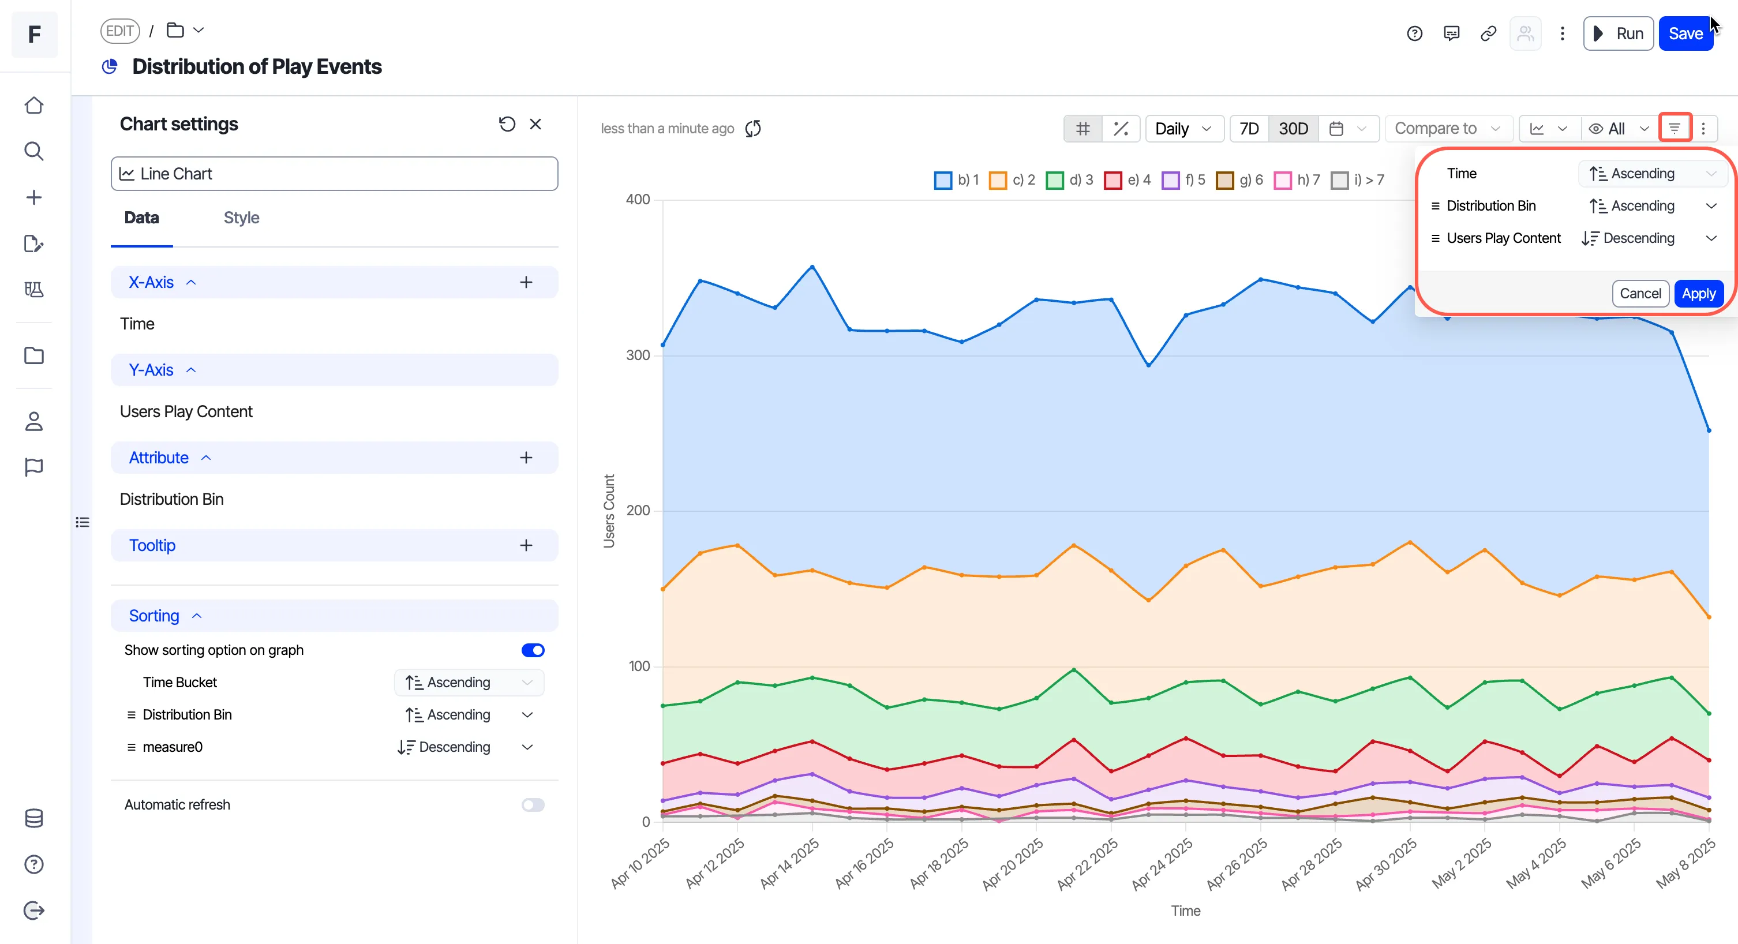Toggle legend series c) 2
The image size is (1738, 944).
pos(1012,180)
